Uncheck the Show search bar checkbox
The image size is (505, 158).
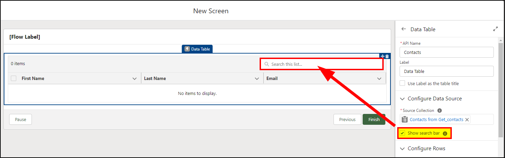(x=402, y=133)
